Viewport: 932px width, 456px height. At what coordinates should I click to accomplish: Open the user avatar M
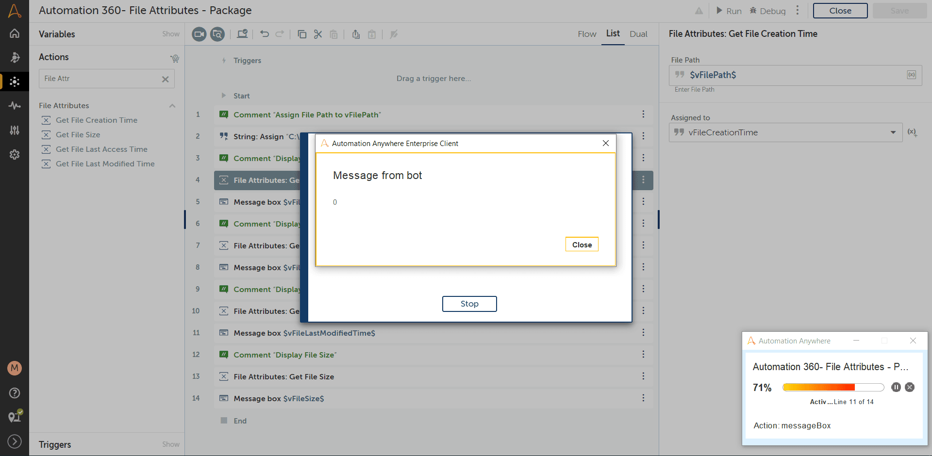point(15,368)
